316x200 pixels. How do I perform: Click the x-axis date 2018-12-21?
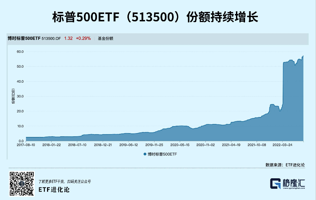(x=103, y=145)
